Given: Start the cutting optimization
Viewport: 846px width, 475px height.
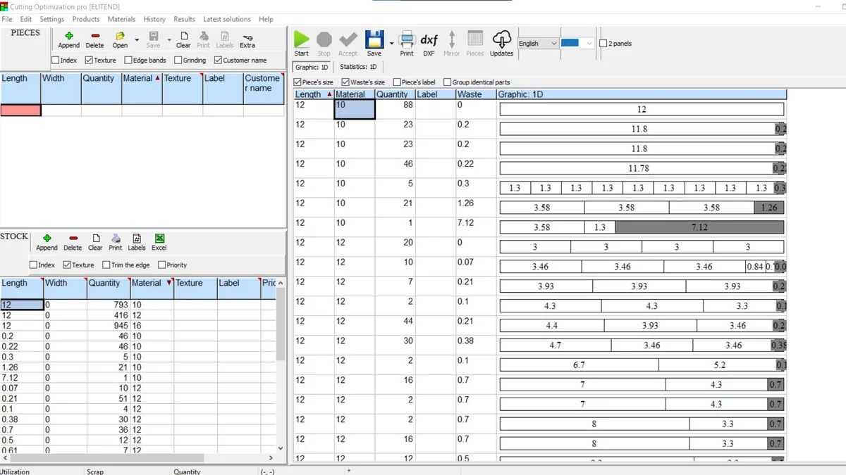Looking at the screenshot, I should click(302, 43).
